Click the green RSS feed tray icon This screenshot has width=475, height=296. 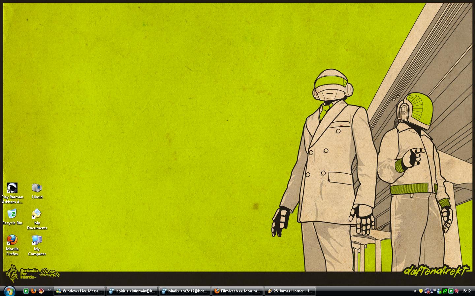click(x=445, y=291)
